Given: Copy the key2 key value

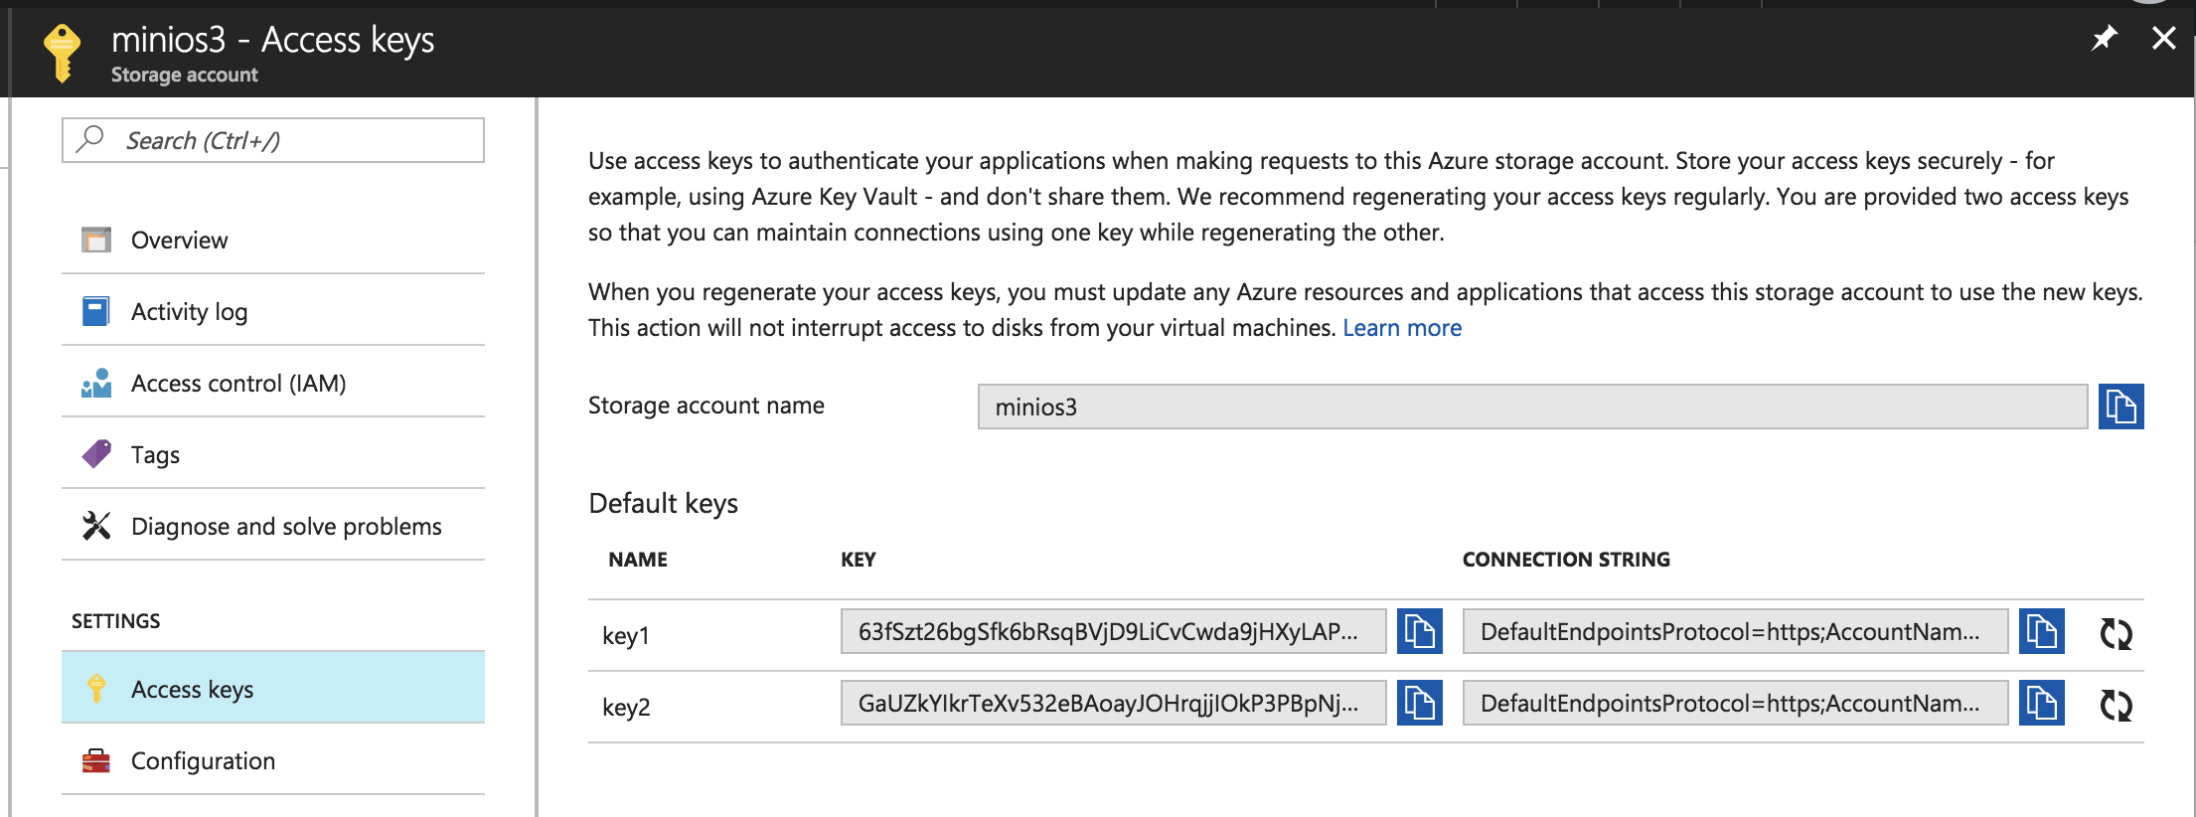Looking at the screenshot, I should [1419, 703].
